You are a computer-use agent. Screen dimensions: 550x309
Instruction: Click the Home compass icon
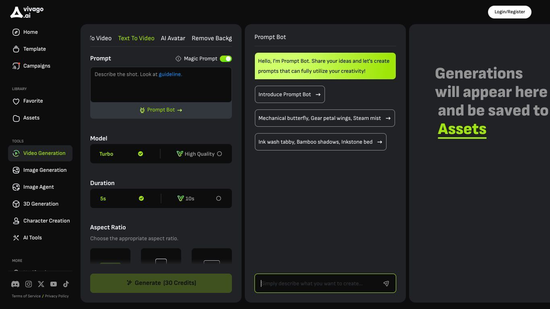(16, 32)
